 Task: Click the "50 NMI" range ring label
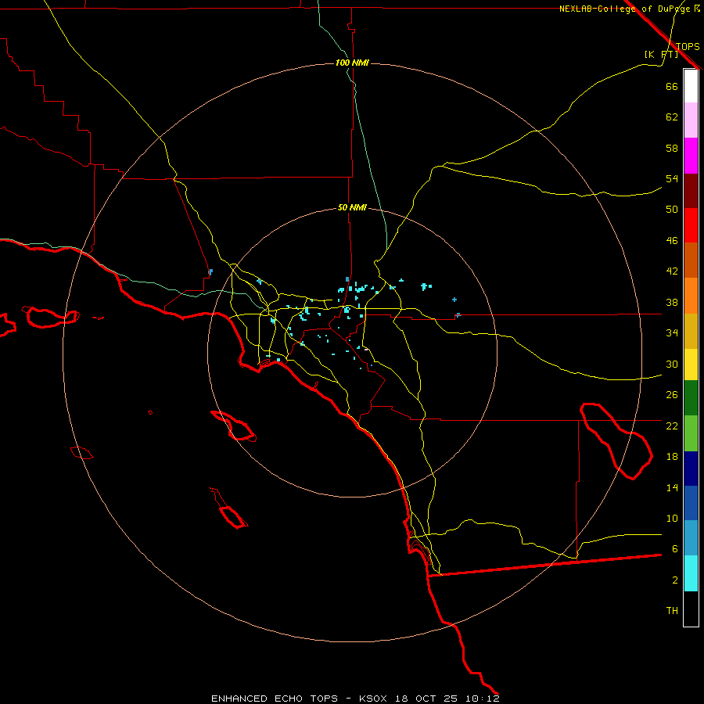click(352, 207)
